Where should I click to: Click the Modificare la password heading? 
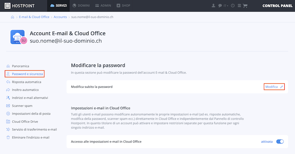98,66
